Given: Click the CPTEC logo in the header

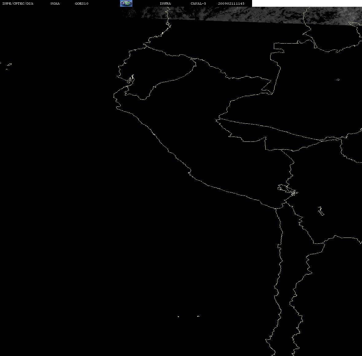Looking at the screenshot, I should click(126, 3).
